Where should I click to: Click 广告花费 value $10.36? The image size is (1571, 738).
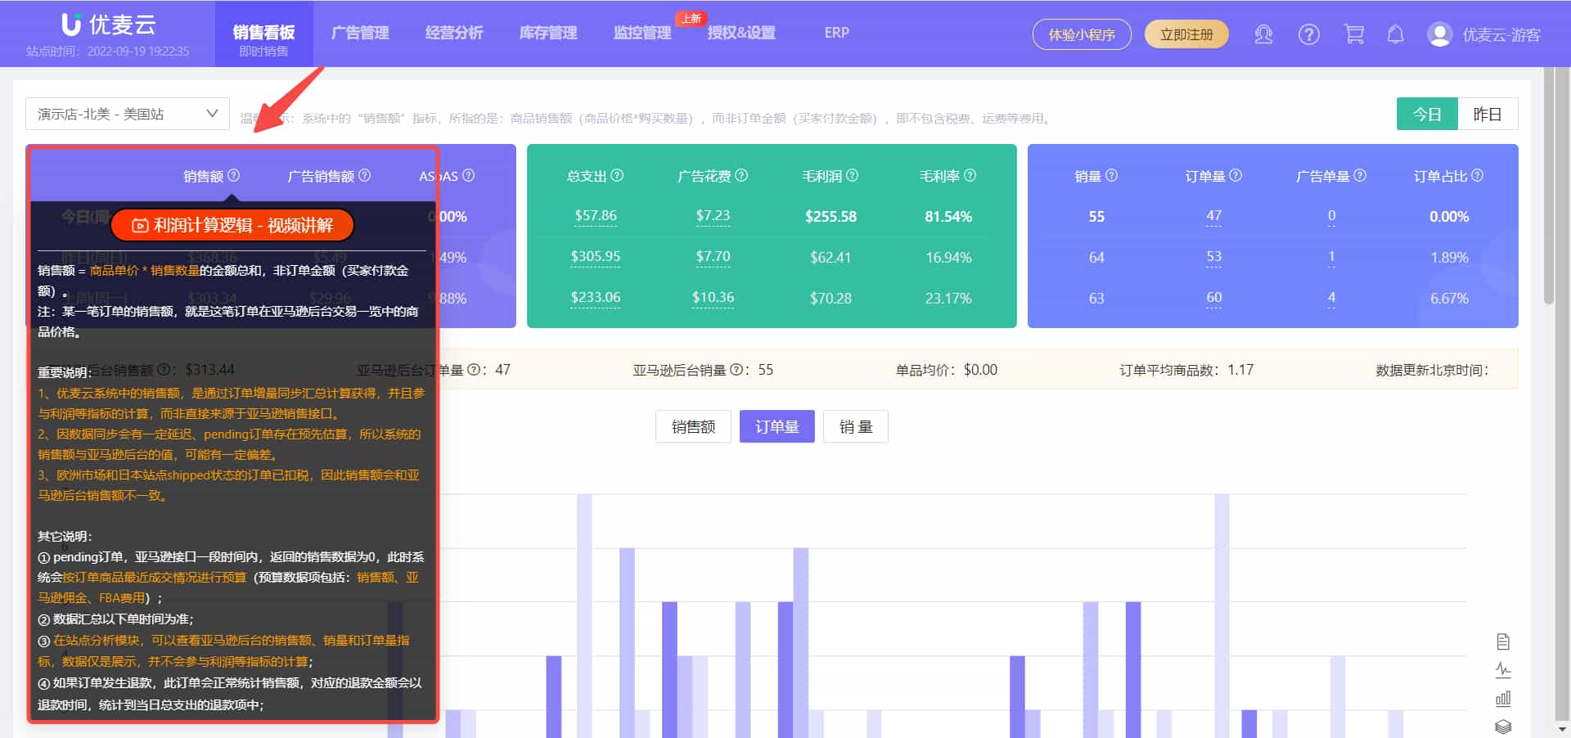pyautogui.click(x=713, y=298)
